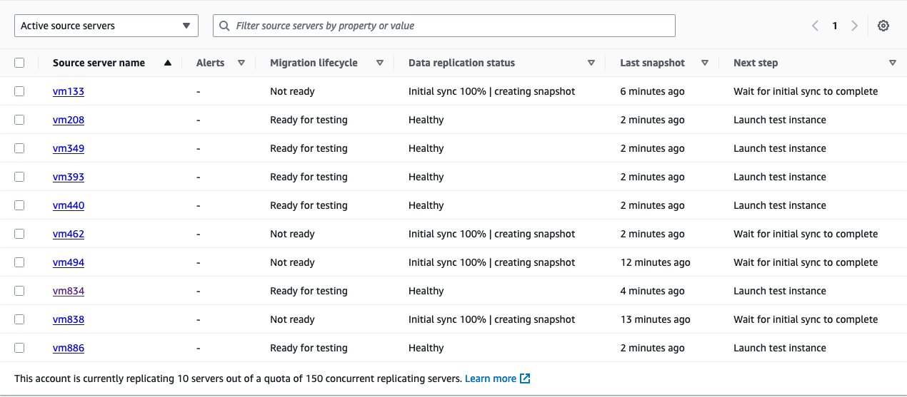This screenshot has width=907, height=397.
Task: Sort using the Next step column arrow
Action: pos(893,63)
